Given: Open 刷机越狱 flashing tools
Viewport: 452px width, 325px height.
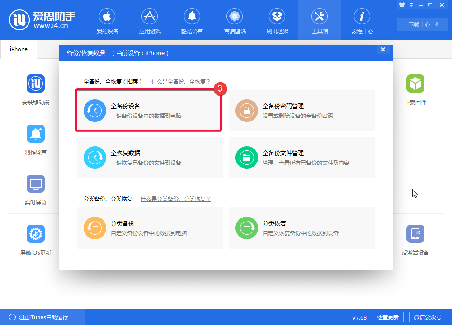Looking at the screenshot, I should click(x=277, y=20).
